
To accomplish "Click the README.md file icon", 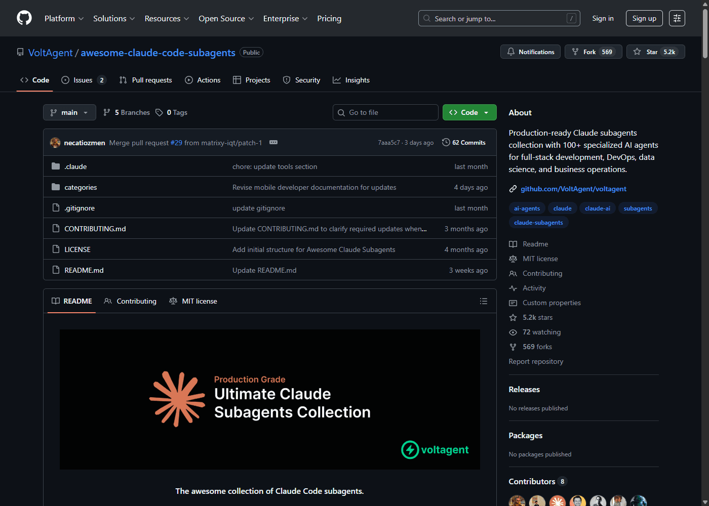I will (x=56, y=270).
